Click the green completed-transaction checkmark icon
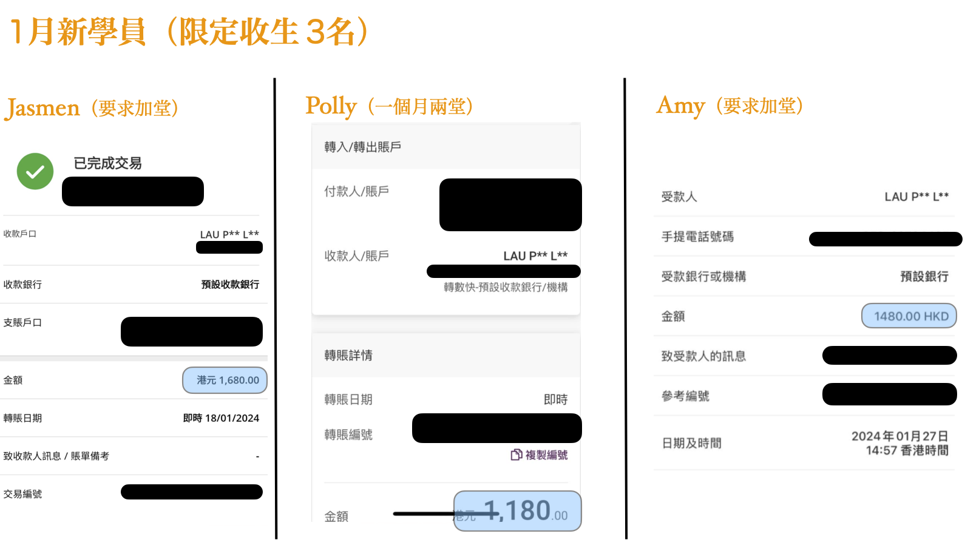965x545 pixels. [35, 171]
